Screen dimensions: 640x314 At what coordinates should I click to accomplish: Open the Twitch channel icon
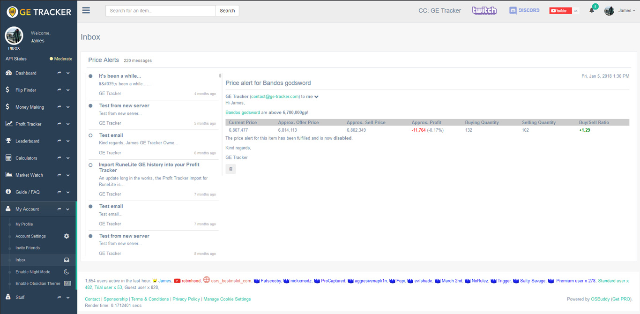tap(484, 10)
